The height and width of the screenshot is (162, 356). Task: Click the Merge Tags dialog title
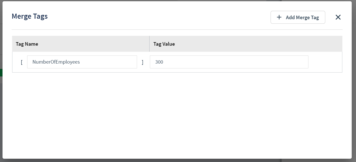click(29, 16)
